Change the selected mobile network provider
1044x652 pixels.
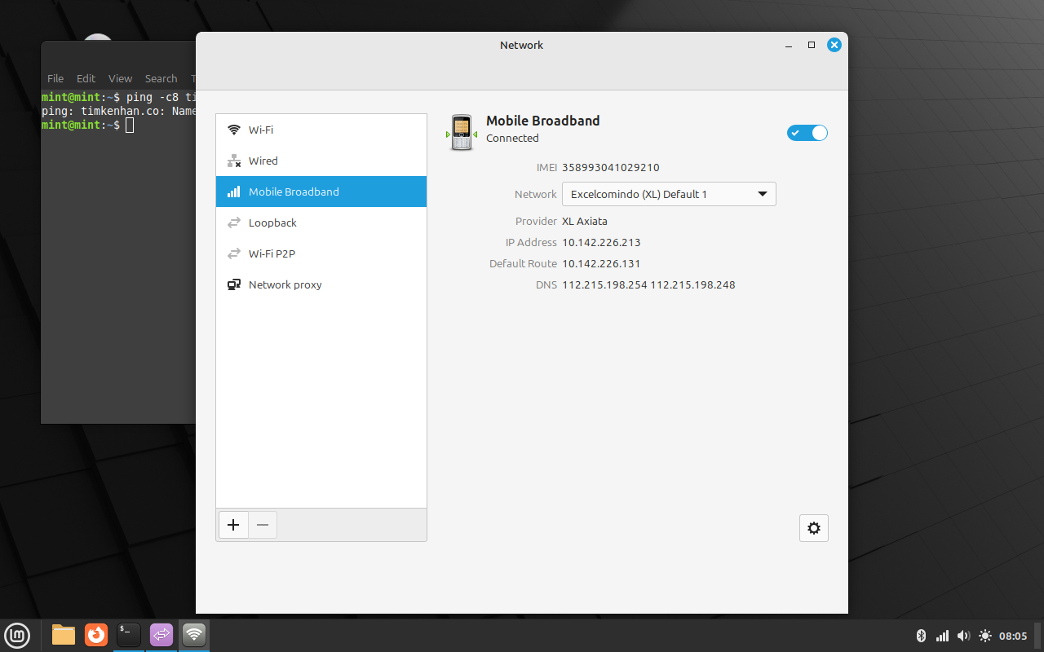pos(669,194)
